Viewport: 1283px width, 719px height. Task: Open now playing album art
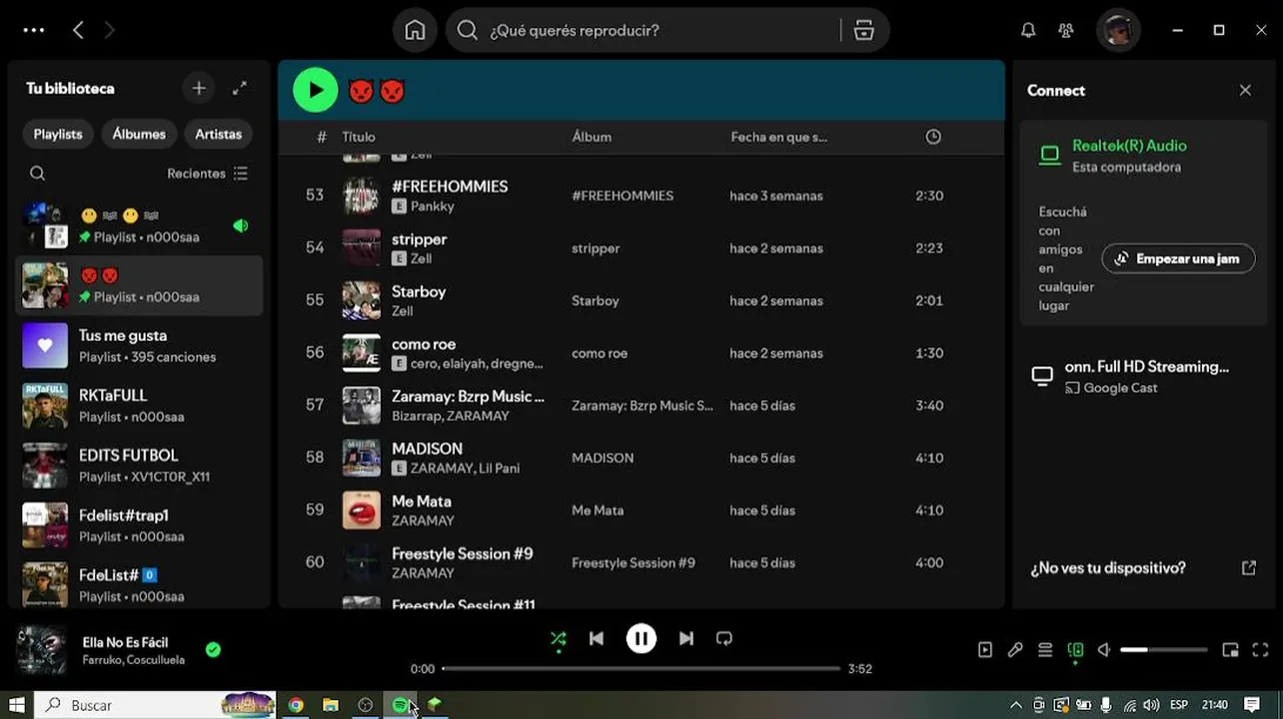[x=41, y=650]
